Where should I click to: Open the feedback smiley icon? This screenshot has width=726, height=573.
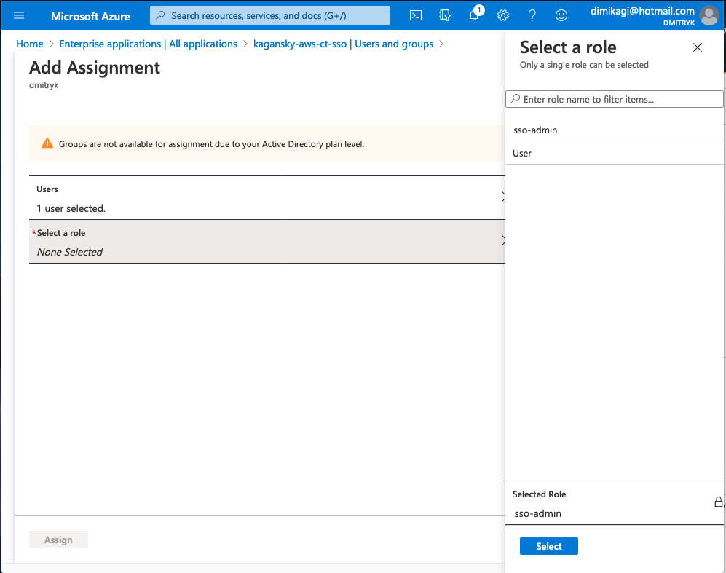[x=561, y=15]
